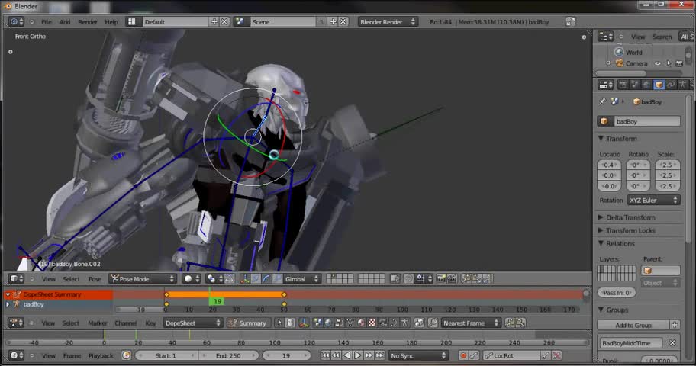Image resolution: width=696 pixels, height=366 pixels.
Task: Click the Constraints properties tab icon
Action: pyautogui.click(x=671, y=85)
